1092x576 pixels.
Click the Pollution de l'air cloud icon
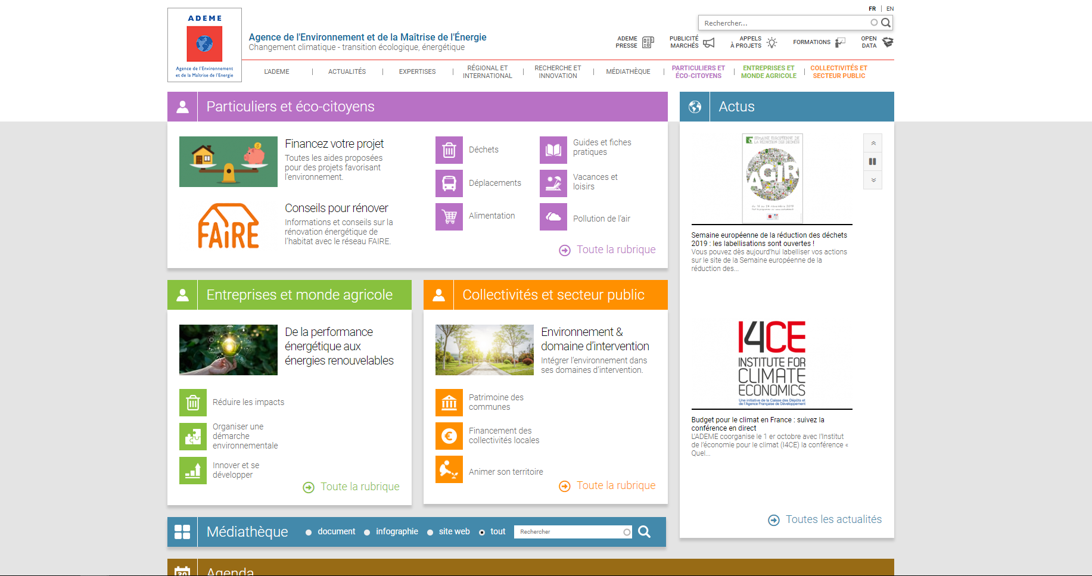click(x=553, y=217)
